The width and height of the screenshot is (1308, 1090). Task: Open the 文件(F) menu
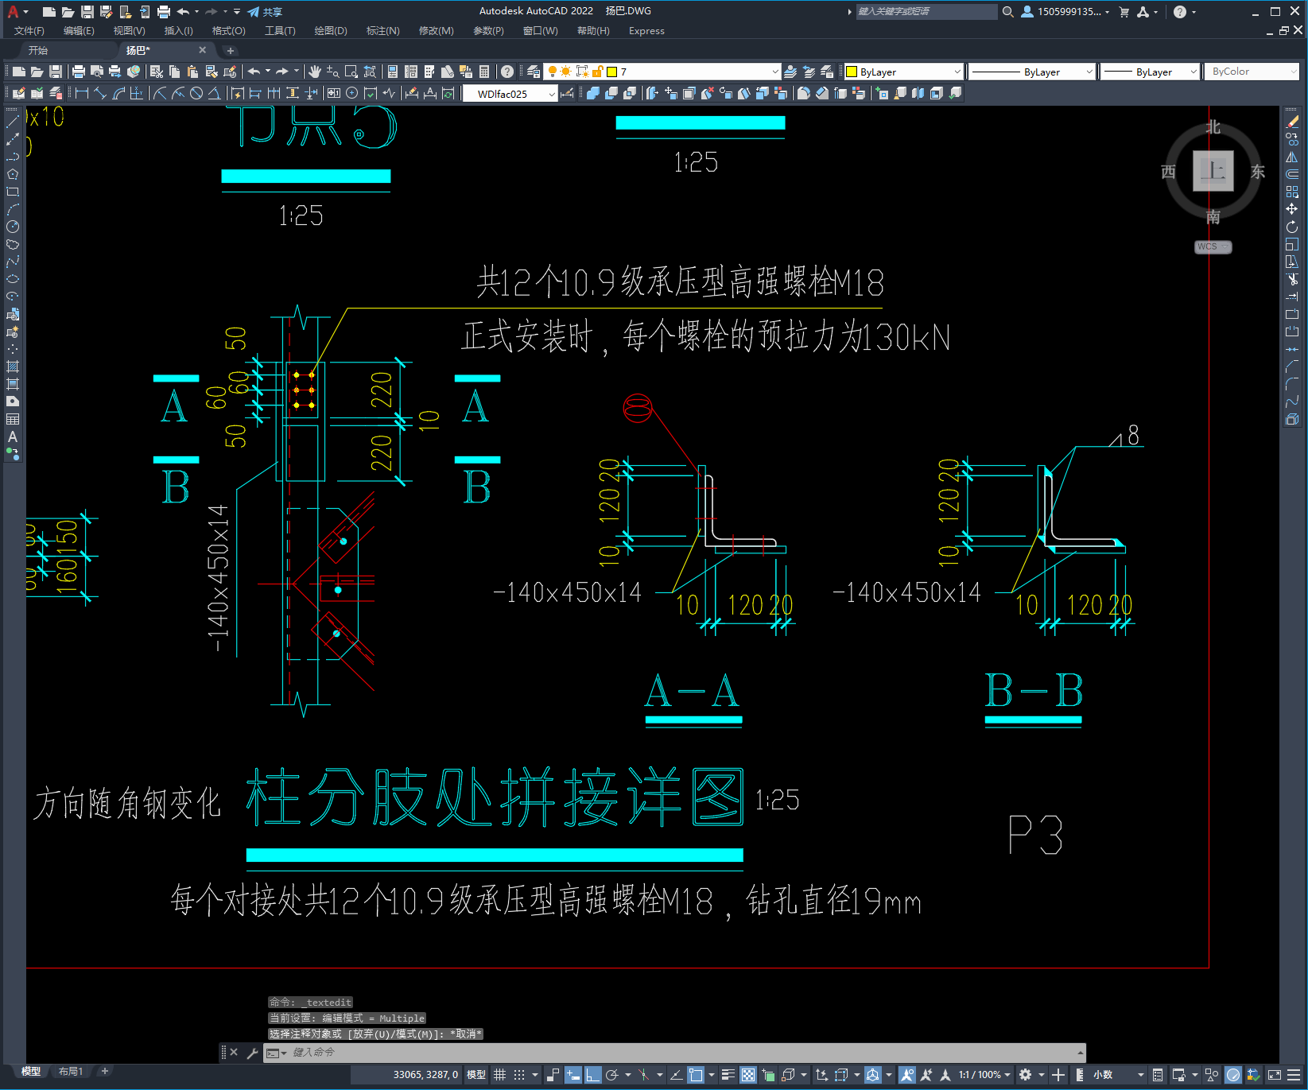coord(29,31)
